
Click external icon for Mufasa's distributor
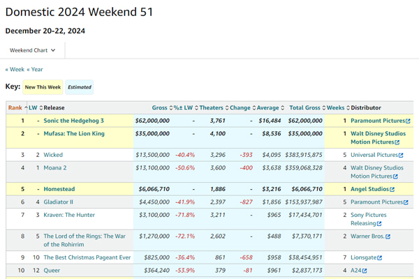click(x=397, y=142)
